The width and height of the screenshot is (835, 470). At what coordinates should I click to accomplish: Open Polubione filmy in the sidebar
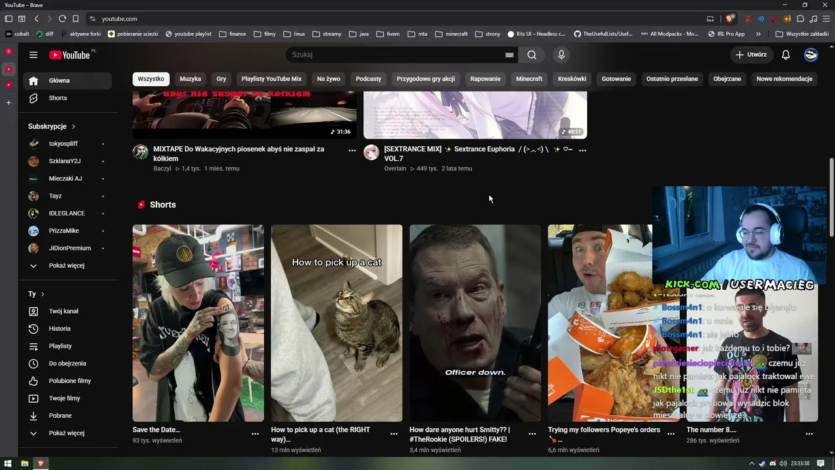(x=68, y=381)
